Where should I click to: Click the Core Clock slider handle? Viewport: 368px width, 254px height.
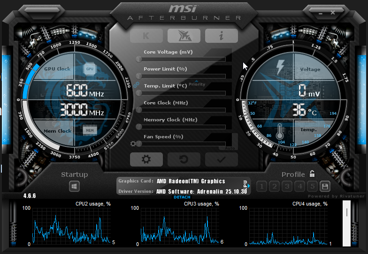pyautogui.click(x=139, y=110)
